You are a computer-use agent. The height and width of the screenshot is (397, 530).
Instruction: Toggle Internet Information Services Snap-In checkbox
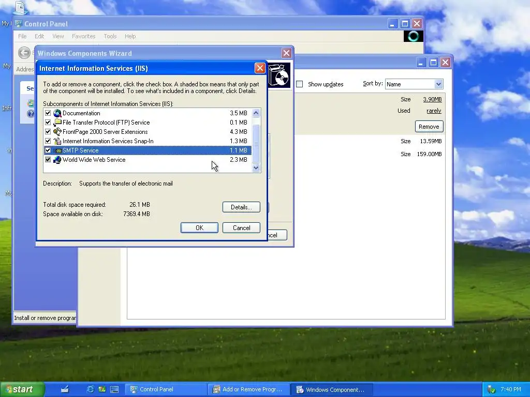pyautogui.click(x=48, y=141)
